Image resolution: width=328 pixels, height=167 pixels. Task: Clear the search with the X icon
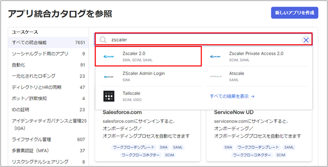pyautogui.click(x=306, y=40)
